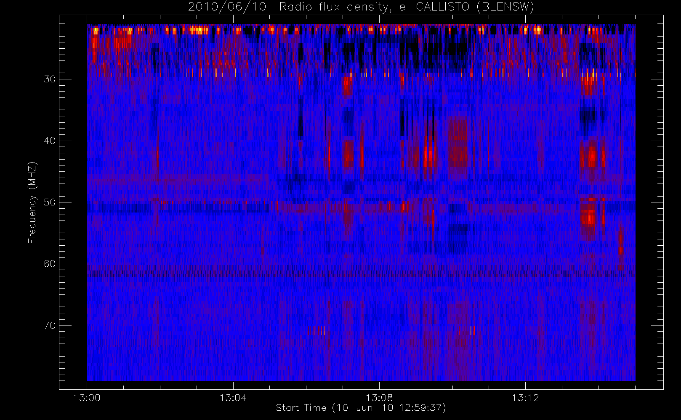Click the 'Start Time (10-Jun-10 12:59:37)' label
This screenshot has height=420, width=681.
[361, 408]
